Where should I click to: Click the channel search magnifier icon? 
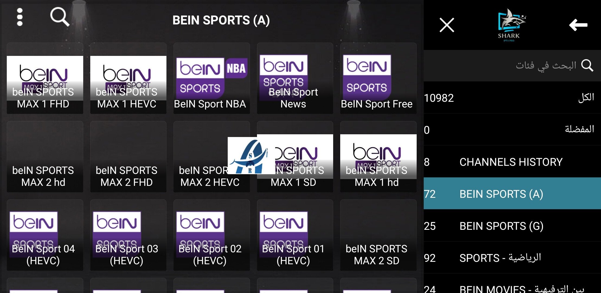pyautogui.click(x=60, y=17)
